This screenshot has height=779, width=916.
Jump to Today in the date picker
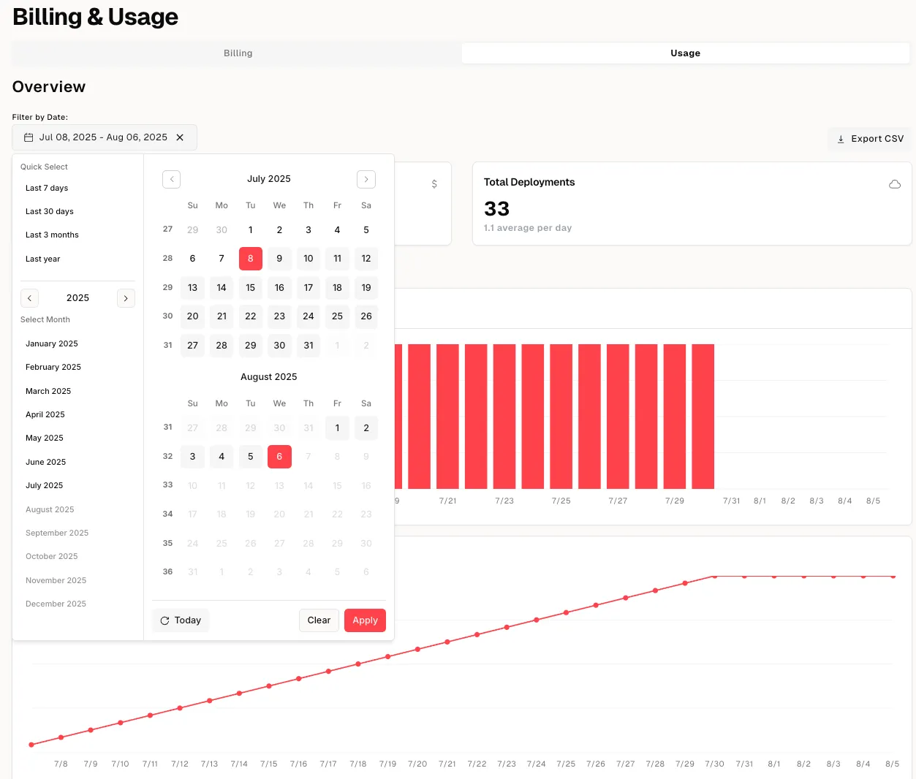coord(181,620)
